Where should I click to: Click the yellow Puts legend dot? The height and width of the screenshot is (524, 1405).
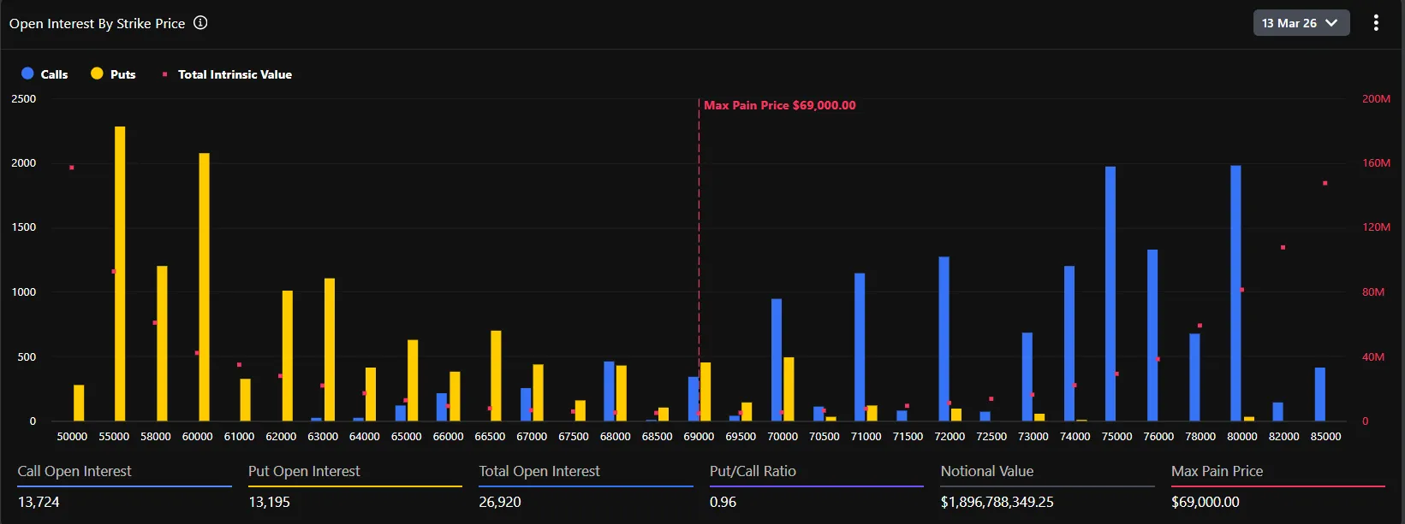pyautogui.click(x=97, y=74)
